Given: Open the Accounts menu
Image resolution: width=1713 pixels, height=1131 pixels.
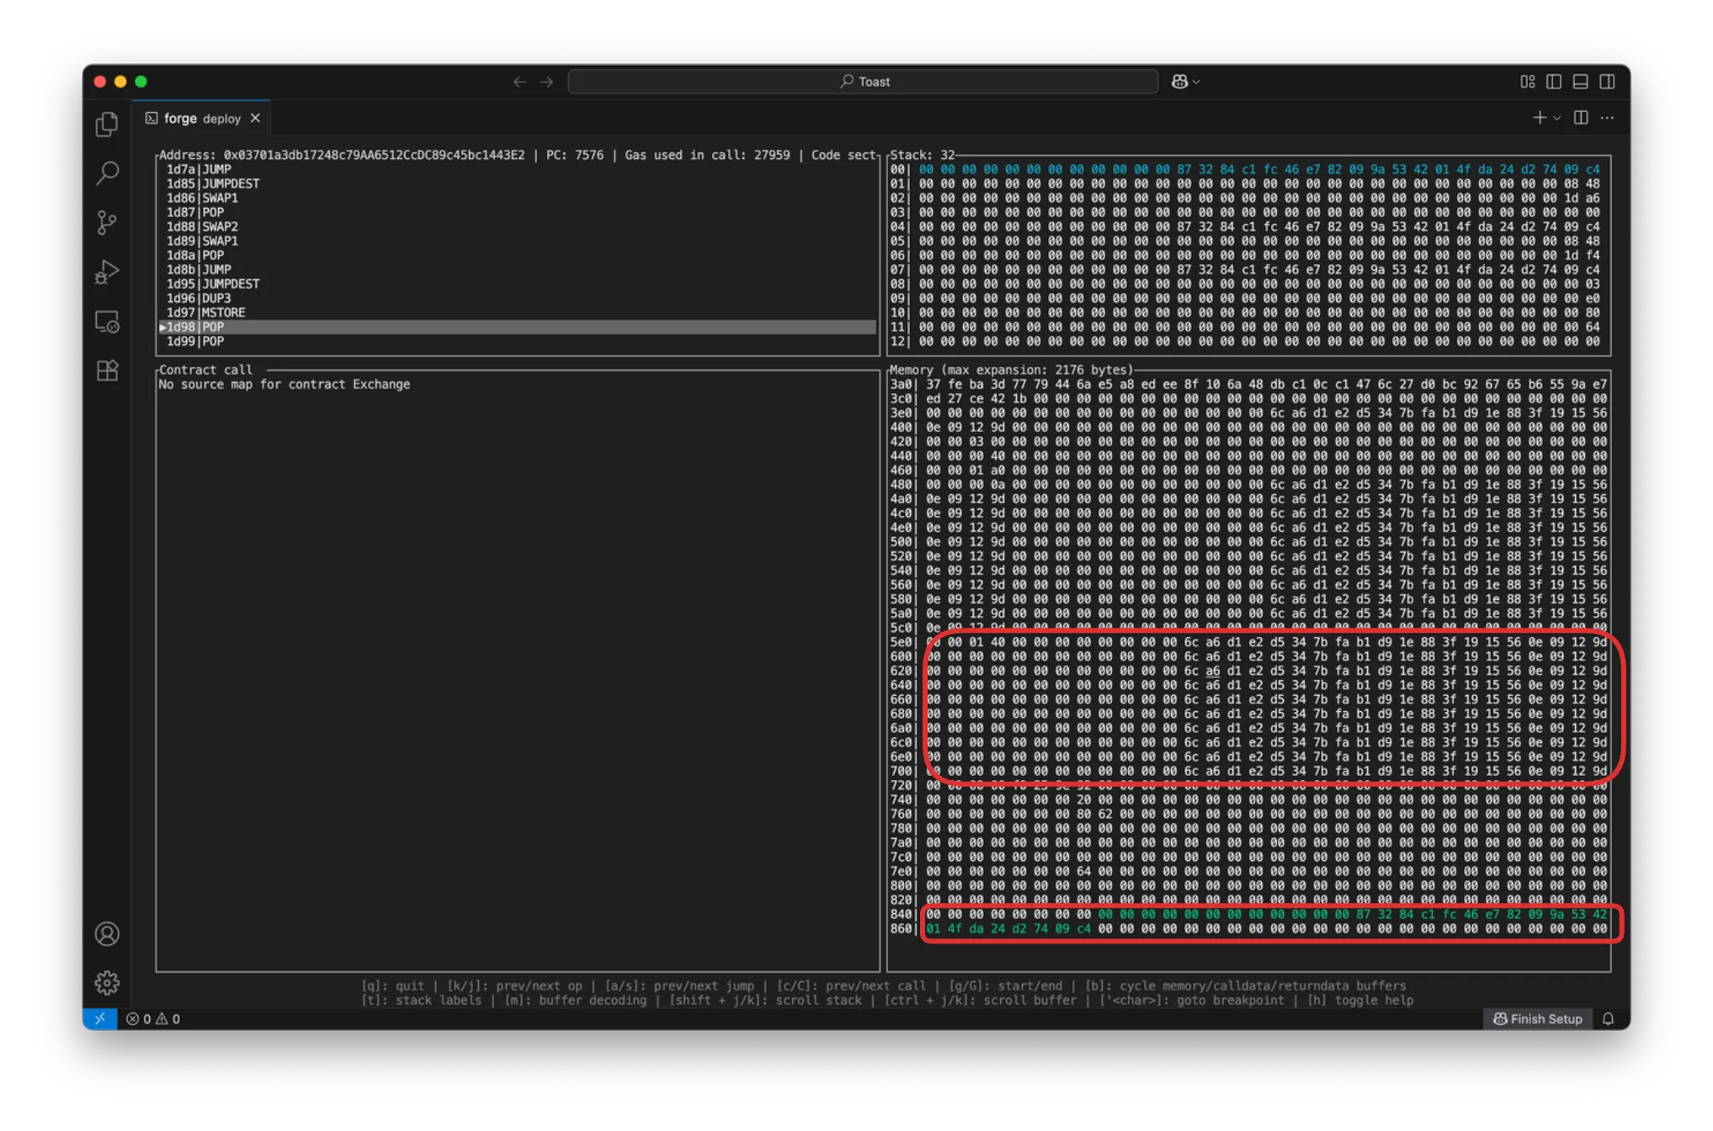Looking at the screenshot, I should click(107, 934).
